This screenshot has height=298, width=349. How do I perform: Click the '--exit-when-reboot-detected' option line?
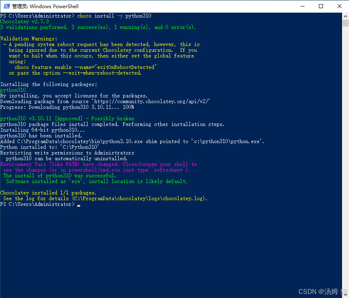coord(75,73)
